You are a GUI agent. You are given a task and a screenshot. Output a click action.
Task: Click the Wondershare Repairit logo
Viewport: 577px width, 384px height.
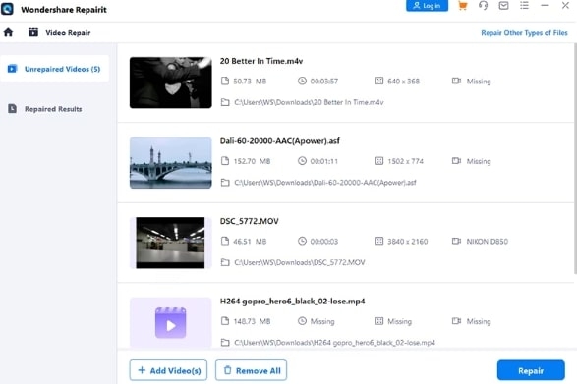click(x=7, y=9)
